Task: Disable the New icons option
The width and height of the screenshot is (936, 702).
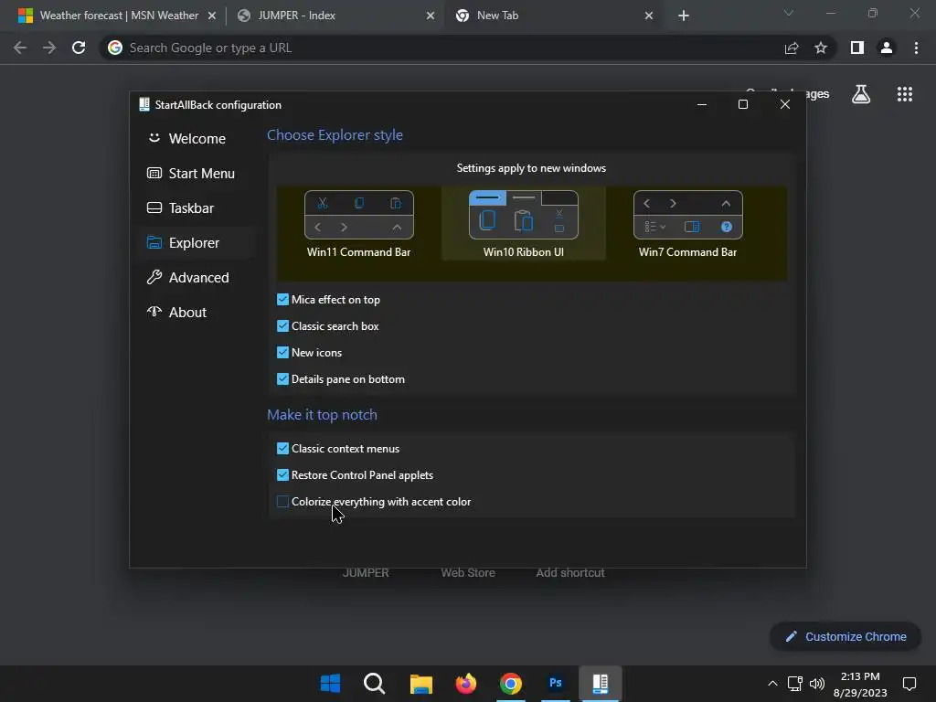Action: pyautogui.click(x=283, y=352)
